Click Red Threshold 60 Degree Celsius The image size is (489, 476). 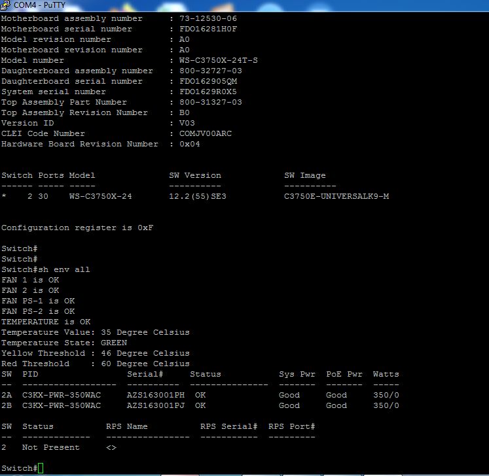pyautogui.click(x=96, y=364)
